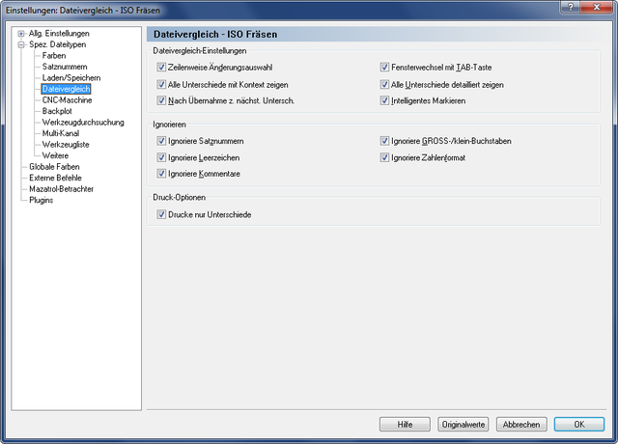Click the Hilfe button

[405, 425]
